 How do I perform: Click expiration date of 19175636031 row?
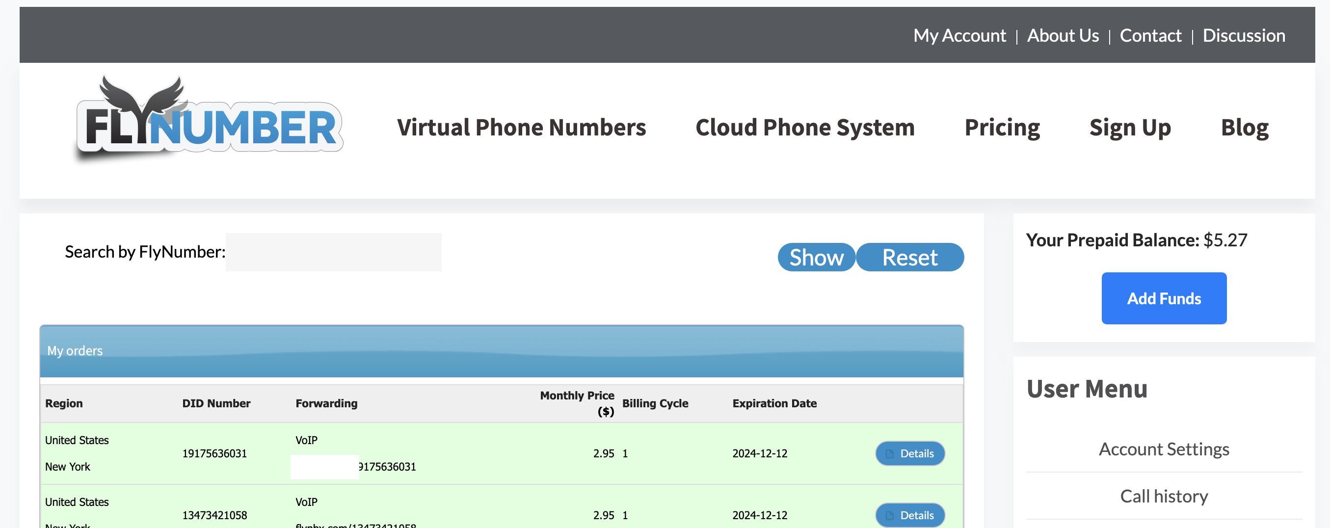point(760,453)
